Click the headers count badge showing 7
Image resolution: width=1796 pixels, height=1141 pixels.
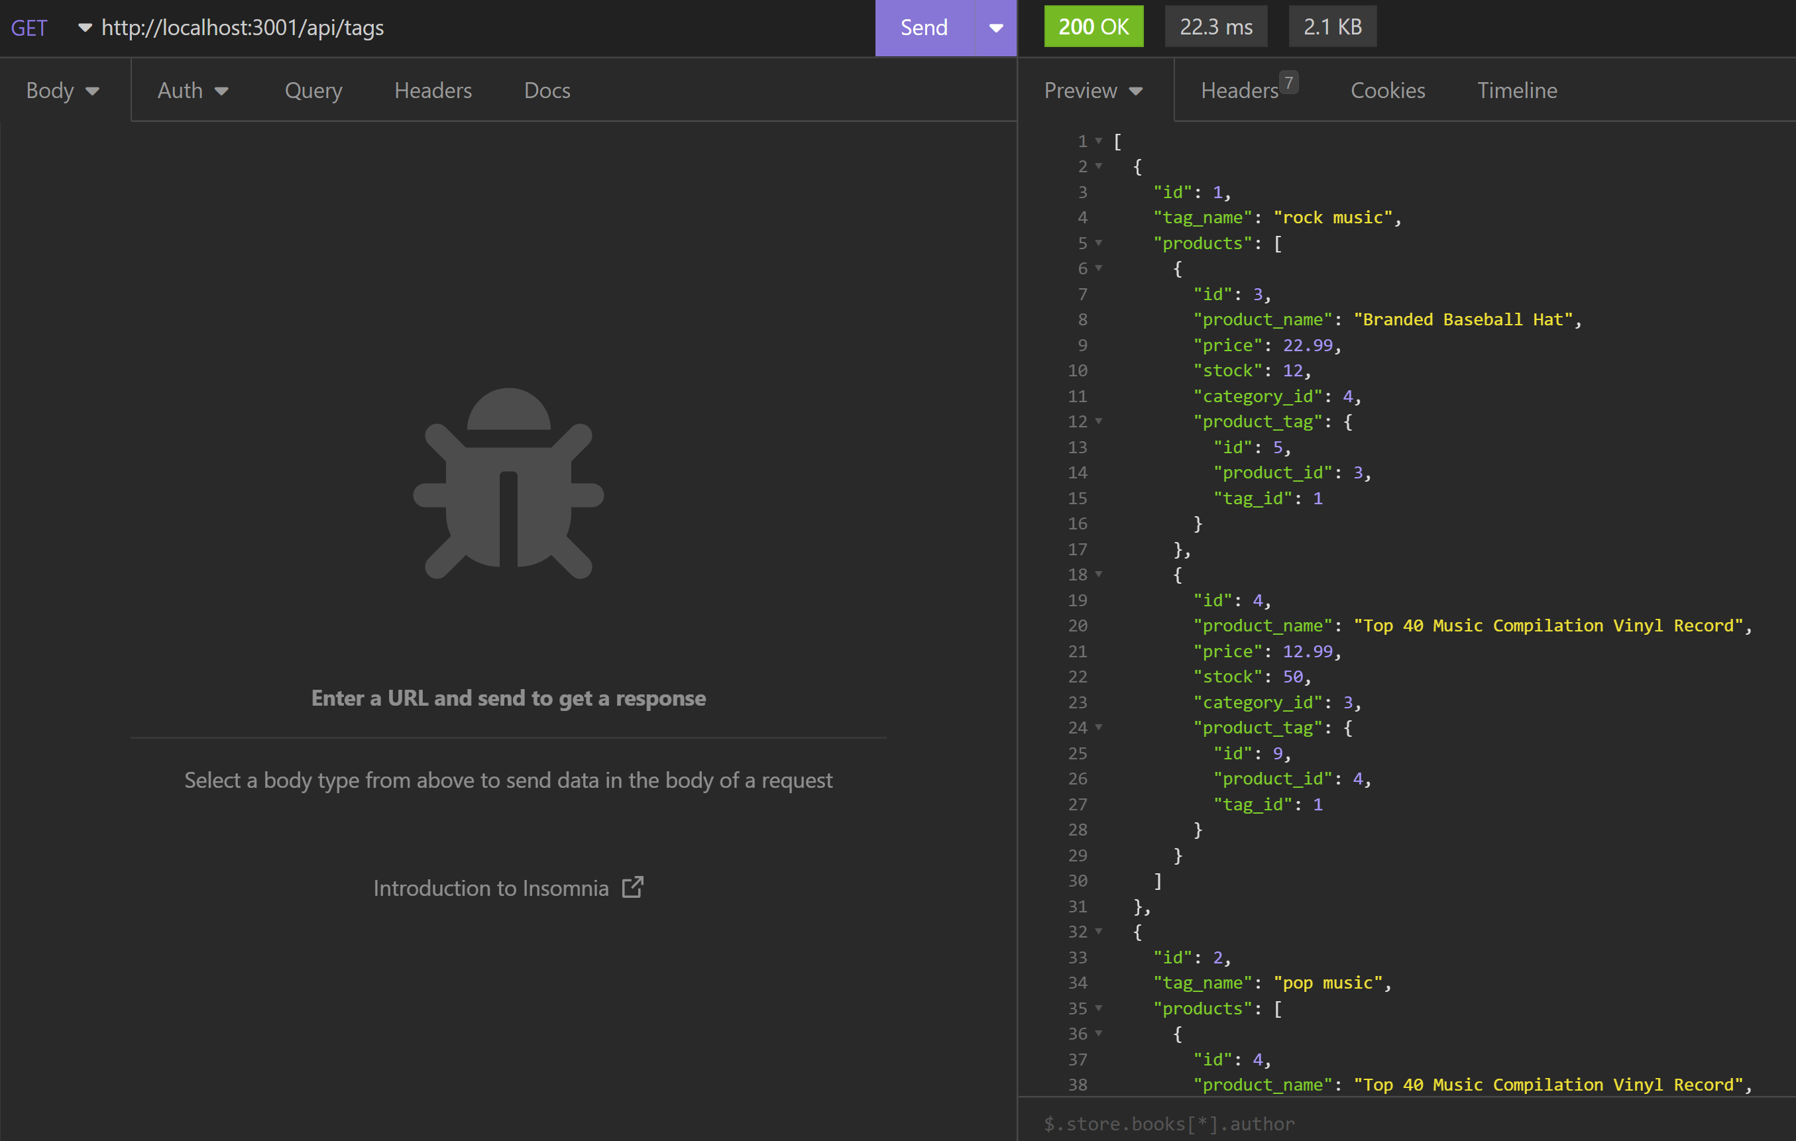1290,82
